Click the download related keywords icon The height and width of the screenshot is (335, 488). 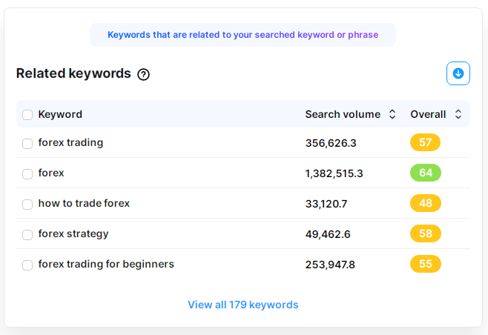pyautogui.click(x=458, y=73)
